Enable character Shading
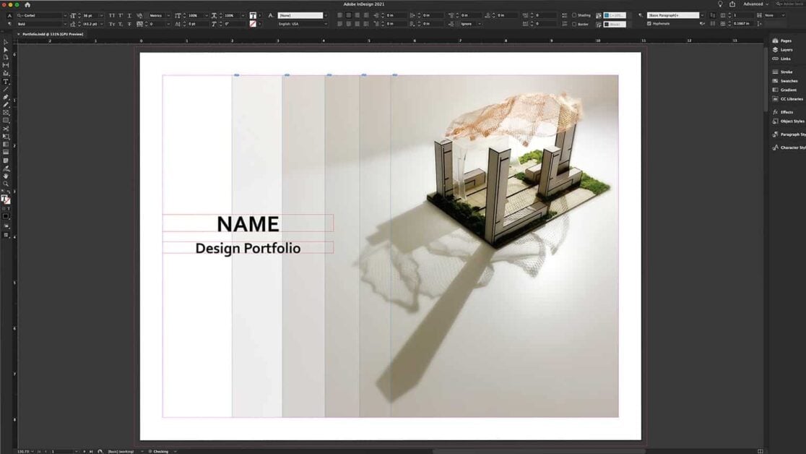806x454 pixels. (573, 15)
